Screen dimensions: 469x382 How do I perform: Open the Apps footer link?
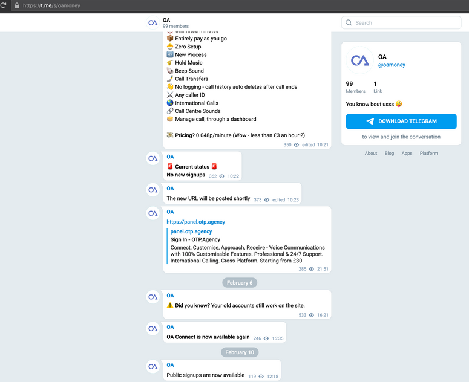click(407, 154)
